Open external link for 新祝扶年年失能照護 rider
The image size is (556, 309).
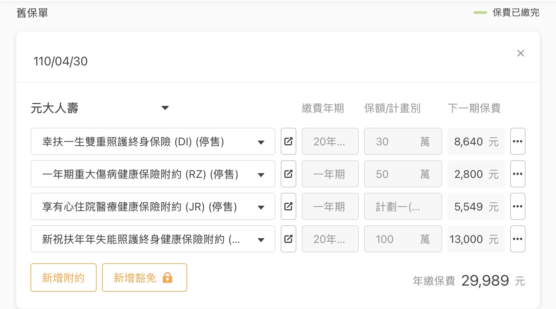[288, 239]
